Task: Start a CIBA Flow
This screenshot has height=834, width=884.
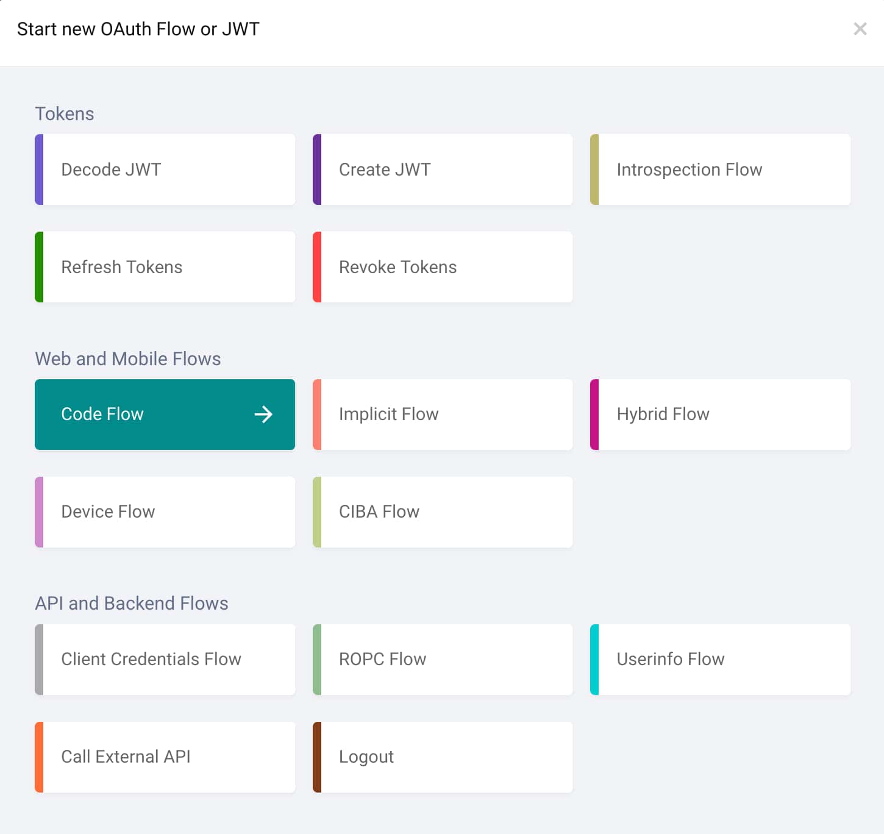Action: point(443,512)
